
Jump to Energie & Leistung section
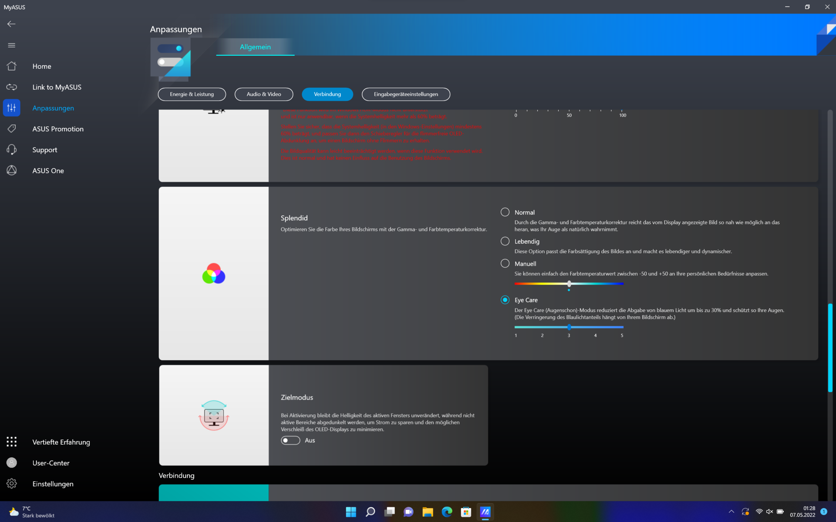(192, 94)
